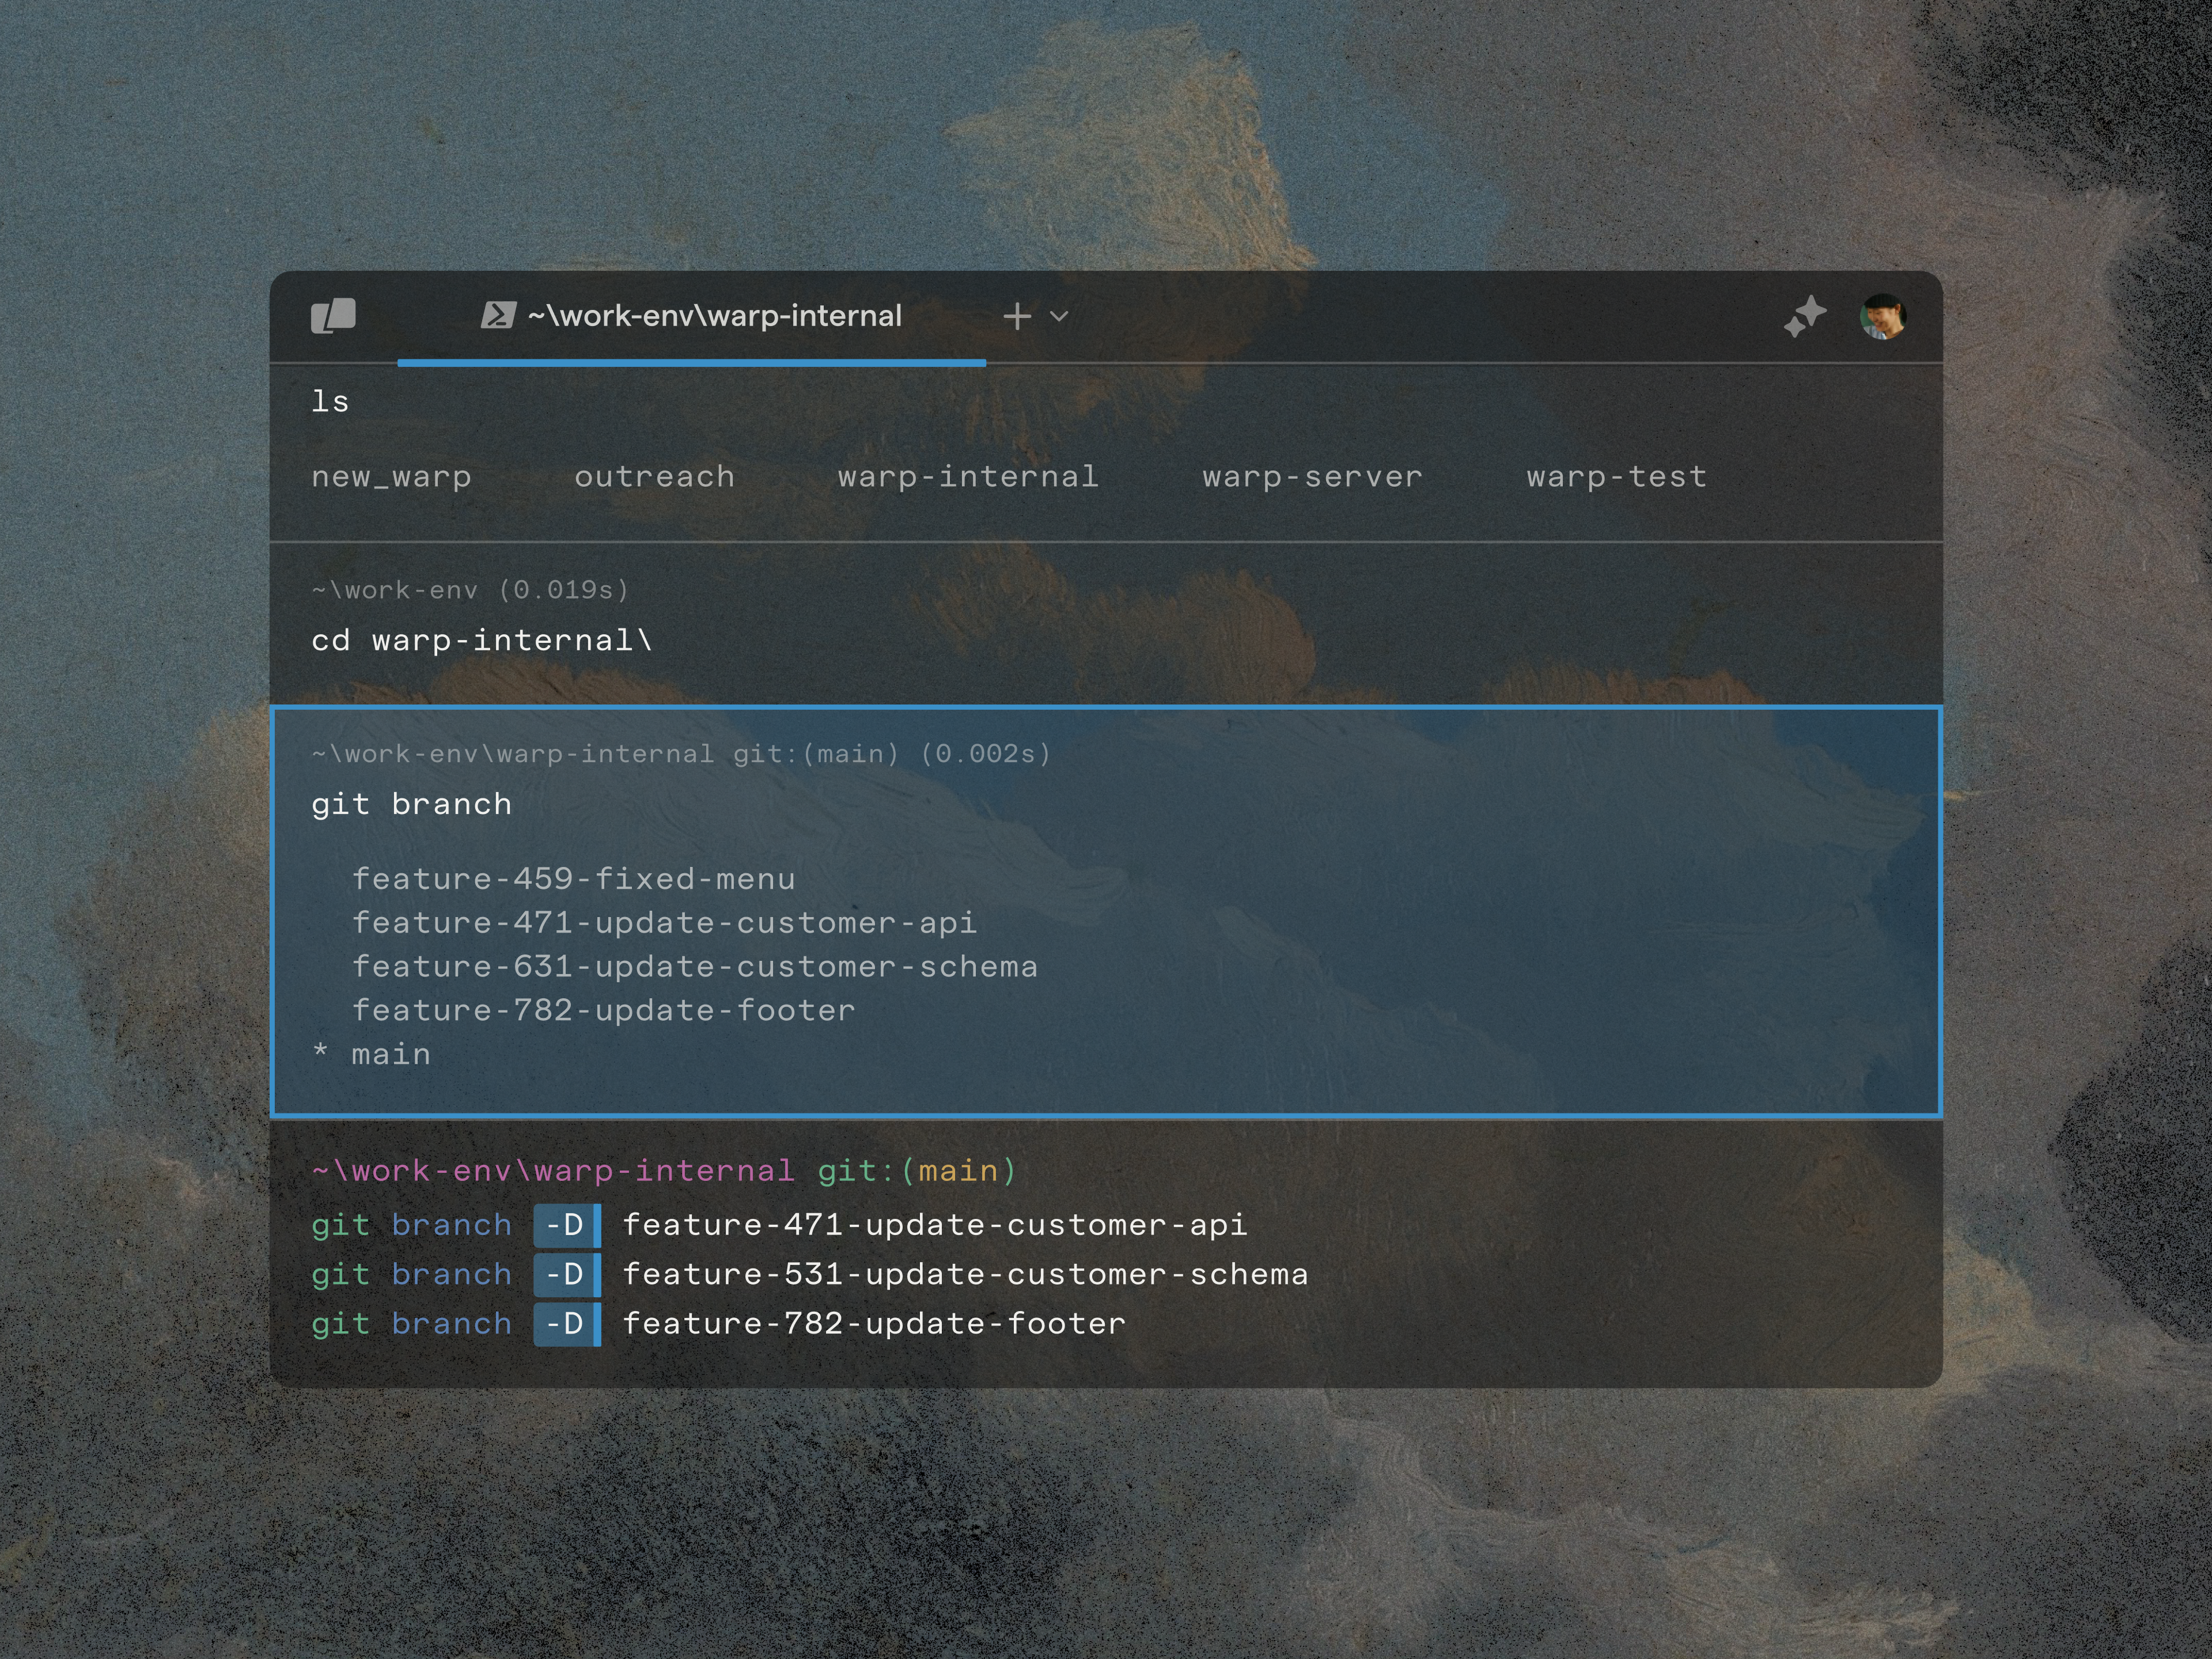Click the feature-459-fixed-menu branch output line

click(x=573, y=879)
